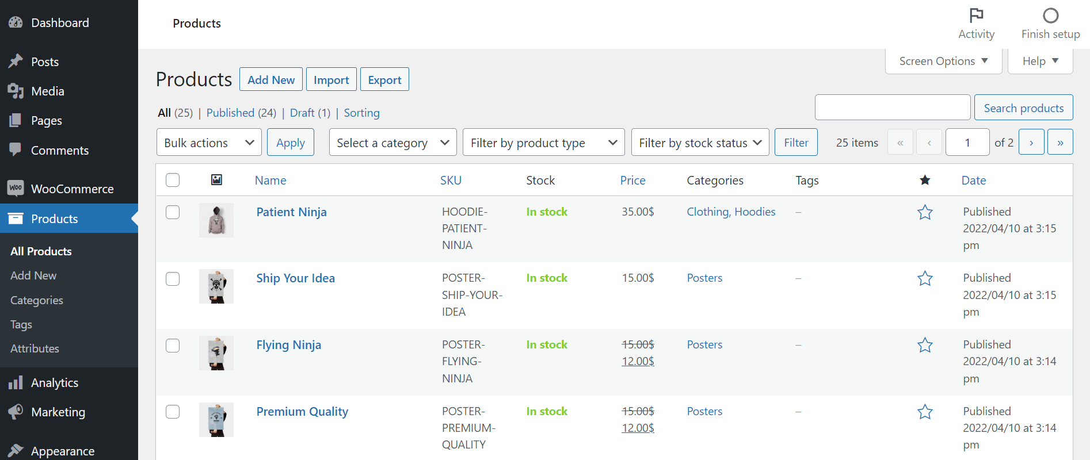Click the product search input field

coord(893,108)
